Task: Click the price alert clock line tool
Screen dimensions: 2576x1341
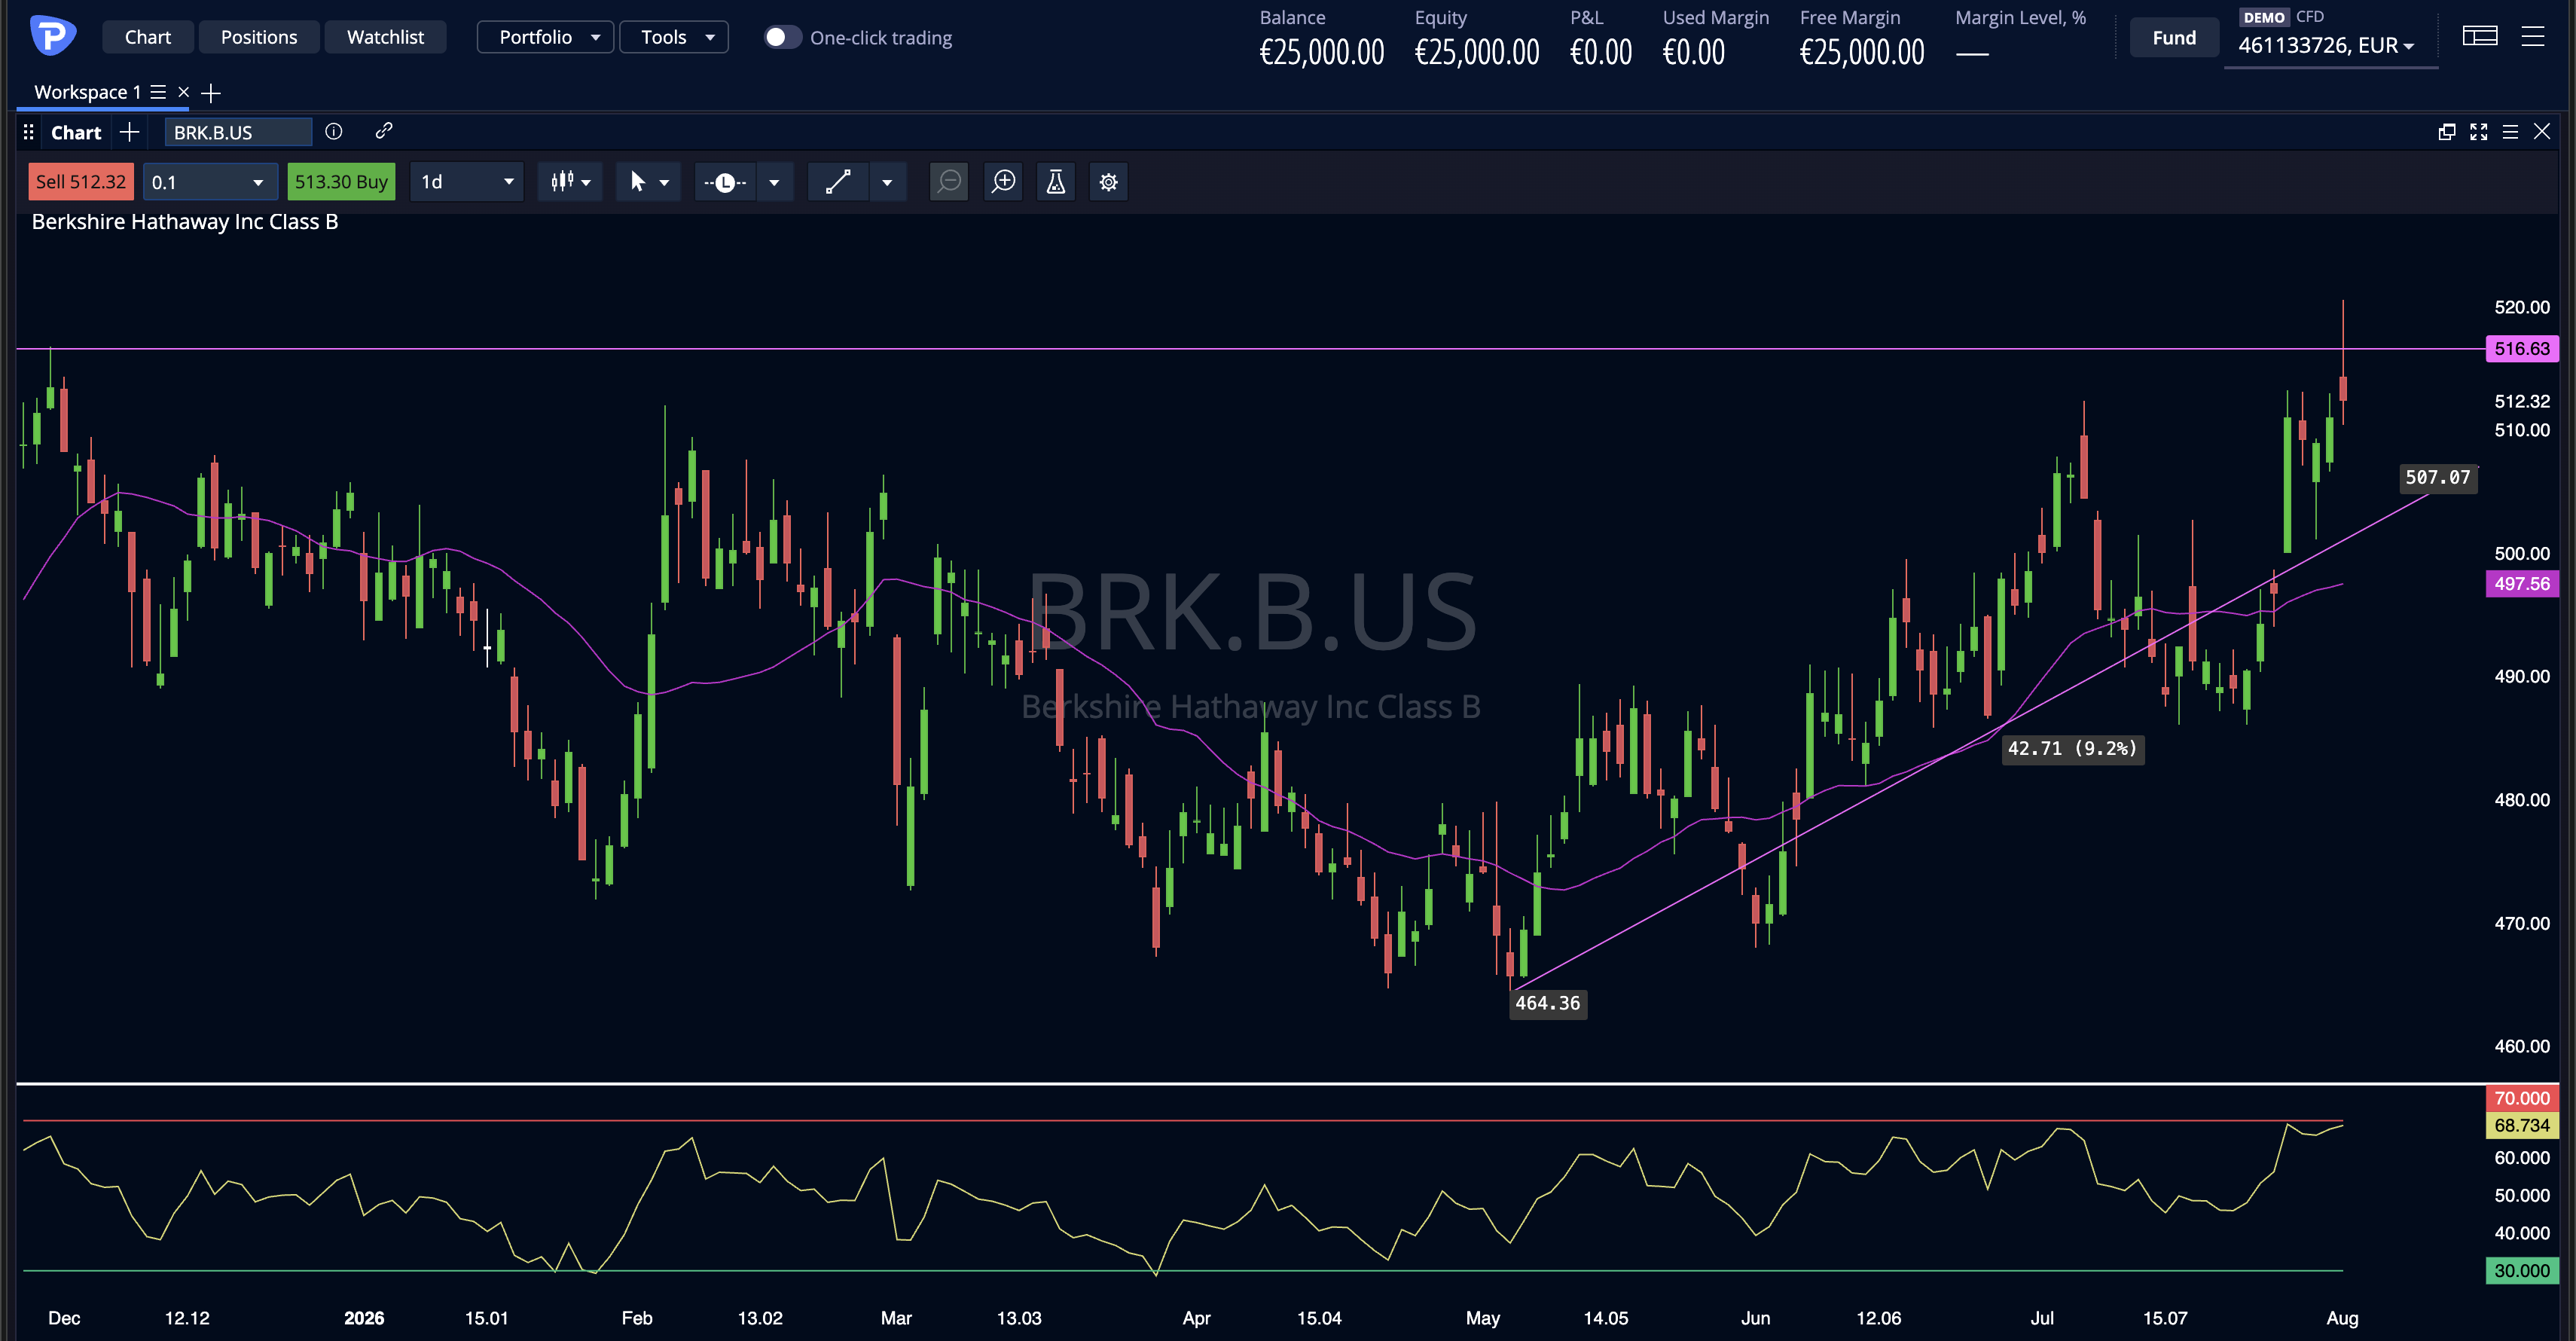Action: point(725,182)
